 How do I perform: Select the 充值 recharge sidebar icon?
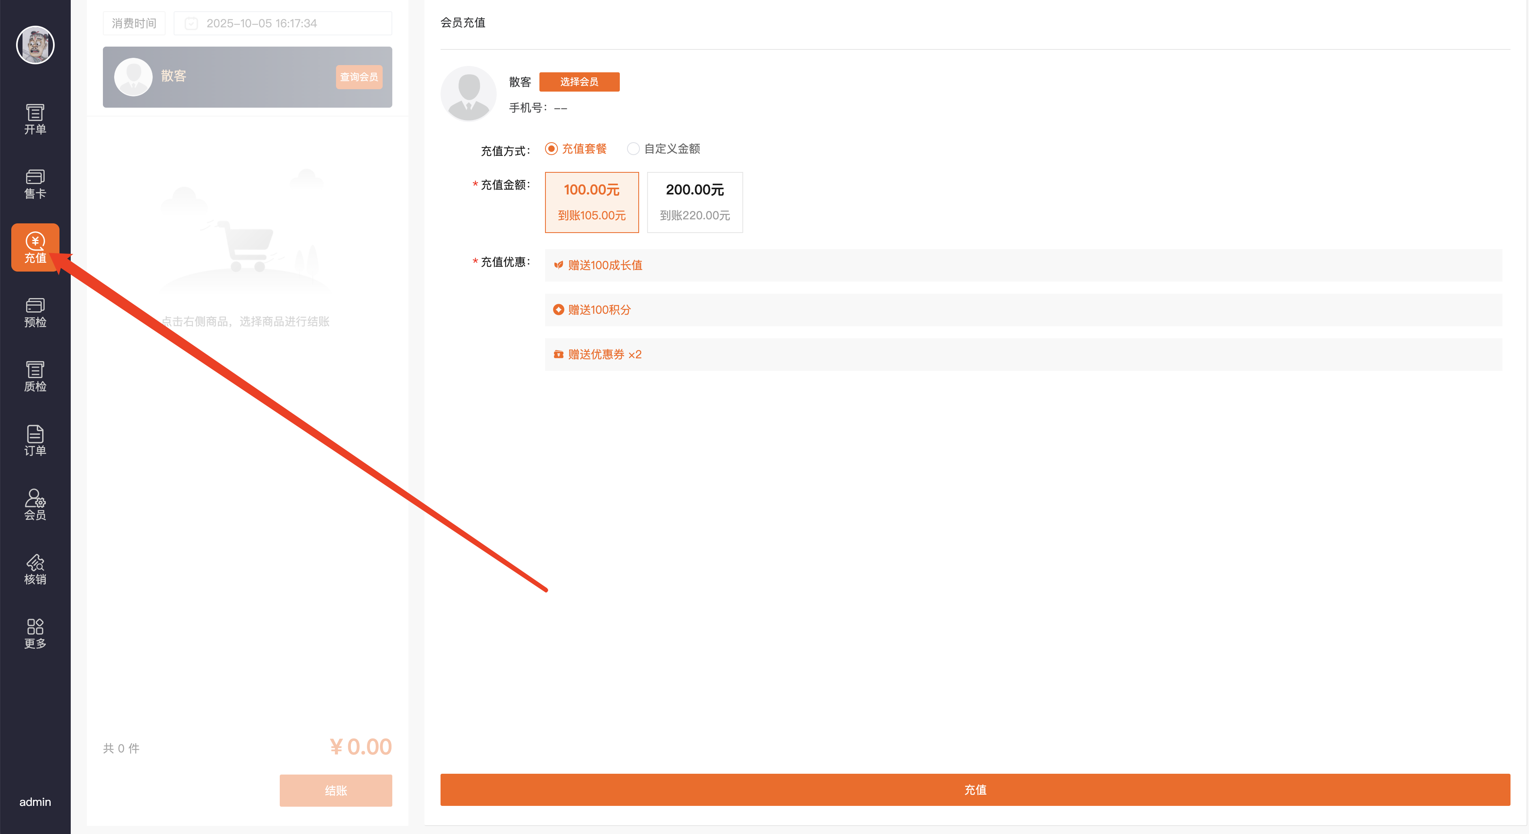(35, 247)
